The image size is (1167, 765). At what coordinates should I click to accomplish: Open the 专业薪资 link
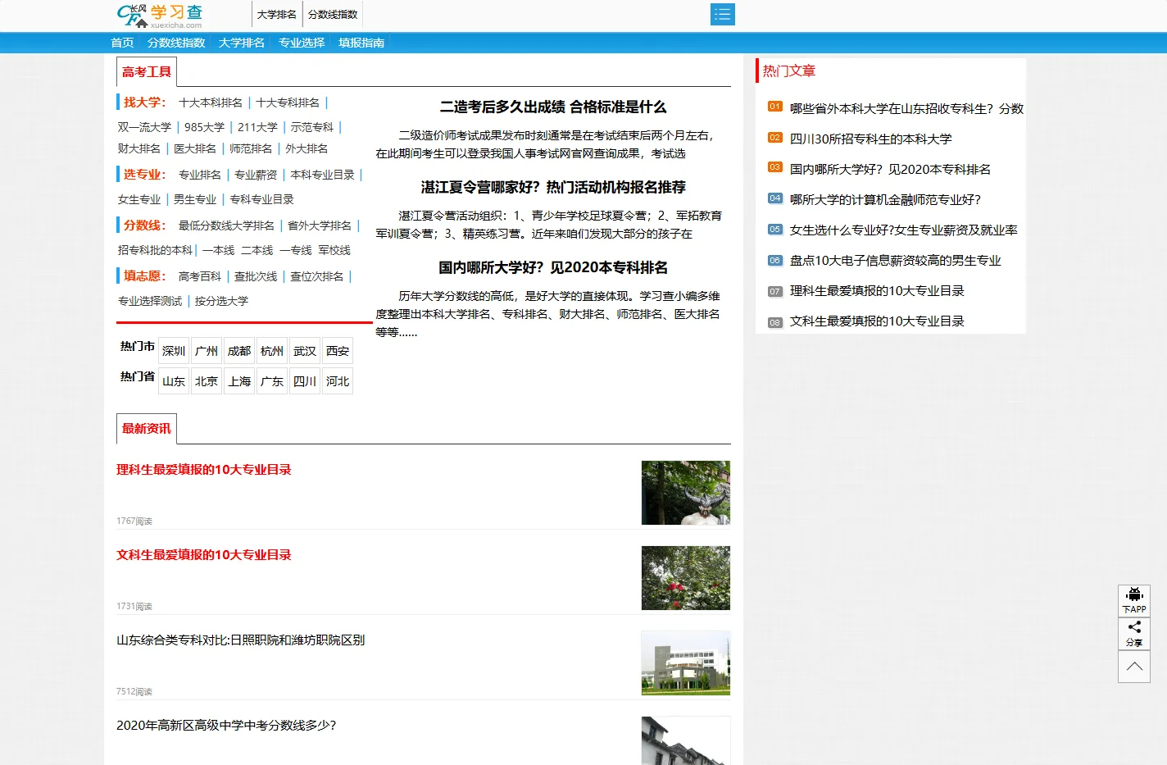[x=256, y=175]
